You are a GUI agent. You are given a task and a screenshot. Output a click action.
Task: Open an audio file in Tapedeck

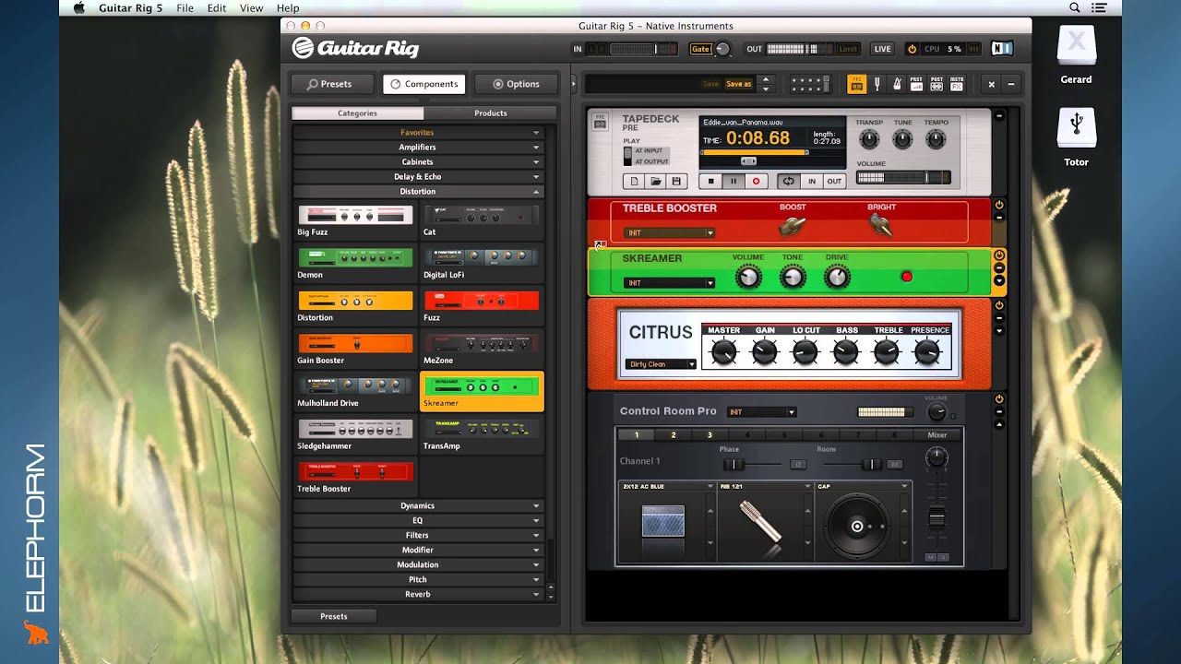point(655,182)
